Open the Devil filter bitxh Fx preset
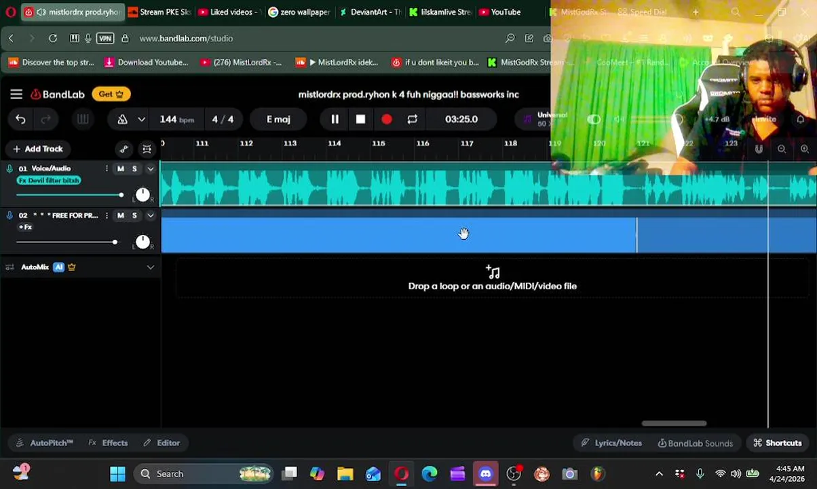This screenshot has height=489, width=817. [50, 181]
